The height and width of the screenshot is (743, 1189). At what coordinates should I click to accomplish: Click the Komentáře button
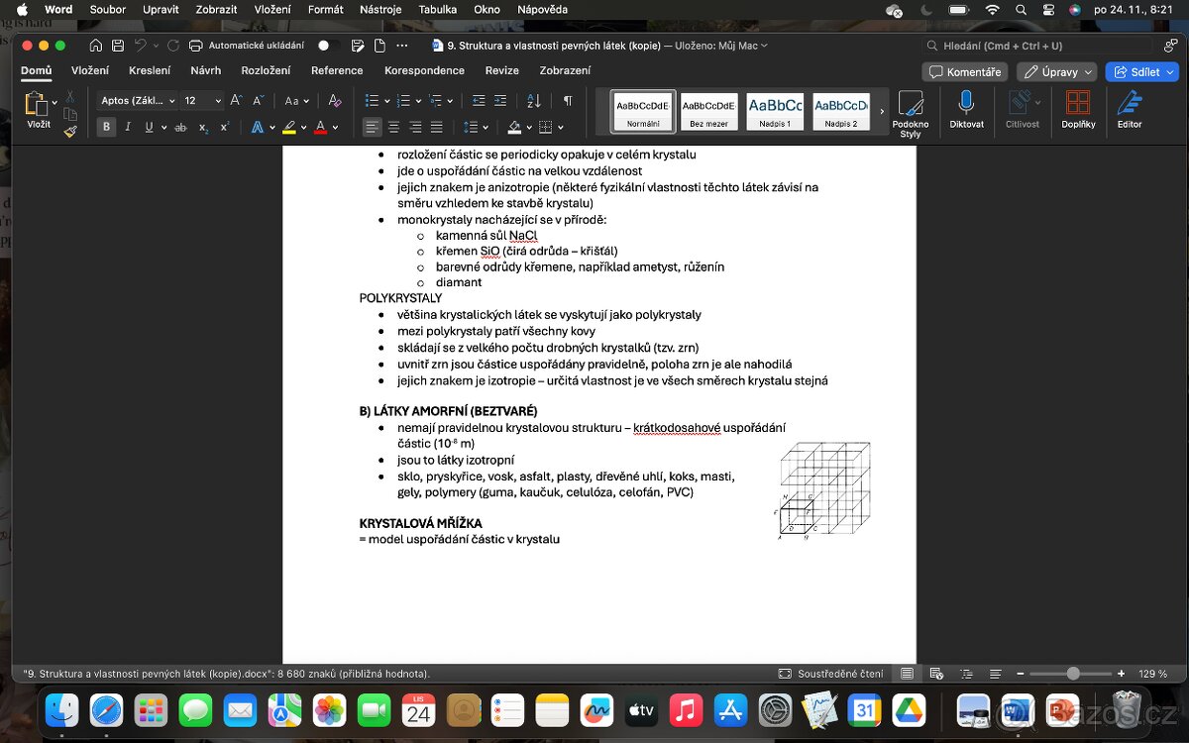pyautogui.click(x=964, y=72)
